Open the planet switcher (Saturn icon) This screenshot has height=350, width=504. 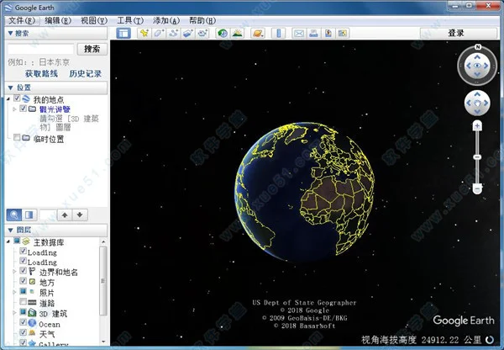click(258, 33)
